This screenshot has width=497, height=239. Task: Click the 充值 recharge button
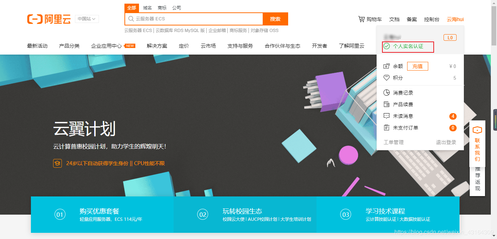click(x=417, y=66)
